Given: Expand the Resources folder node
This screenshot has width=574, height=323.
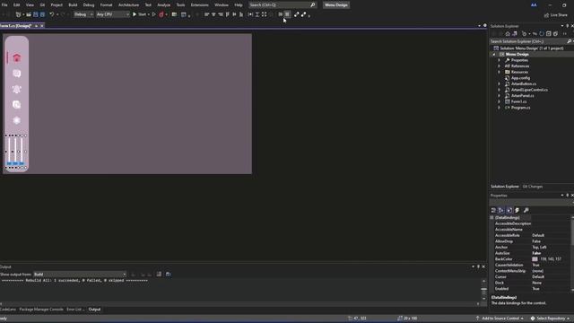Looking at the screenshot, I should click(x=499, y=72).
